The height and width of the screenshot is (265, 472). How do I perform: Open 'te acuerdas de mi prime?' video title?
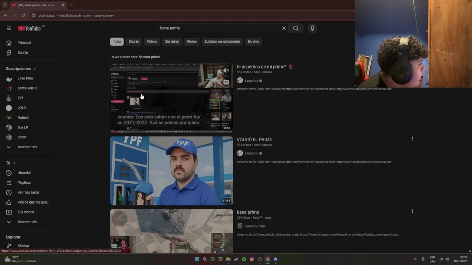point(261,67)
